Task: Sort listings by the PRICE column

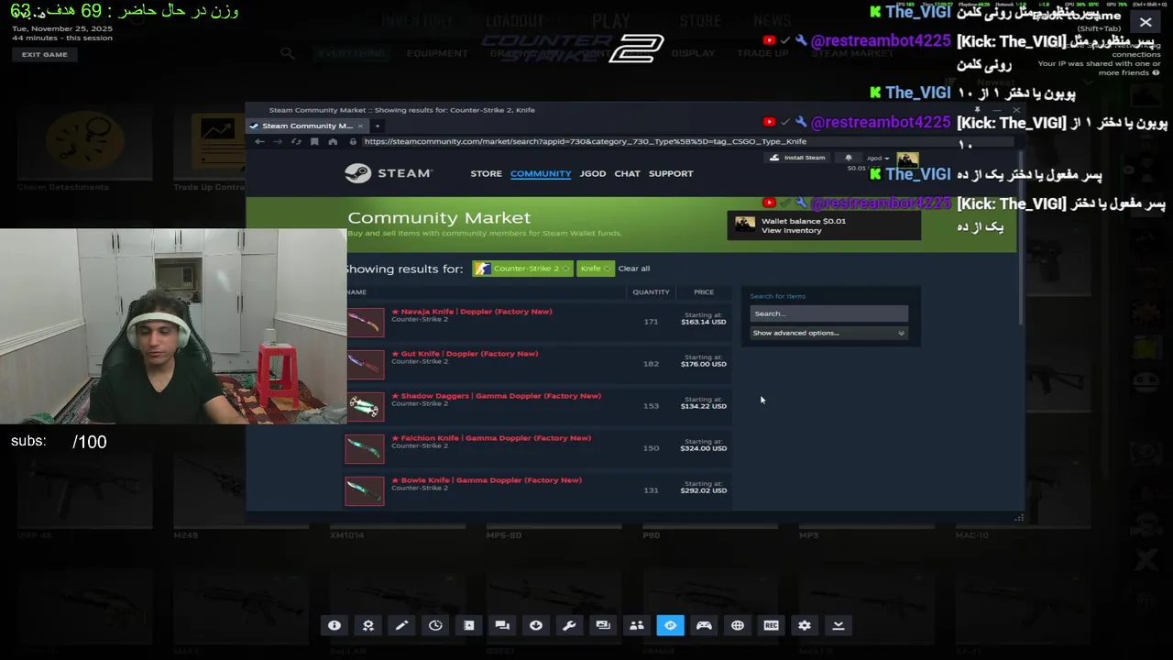Action: 704,291
